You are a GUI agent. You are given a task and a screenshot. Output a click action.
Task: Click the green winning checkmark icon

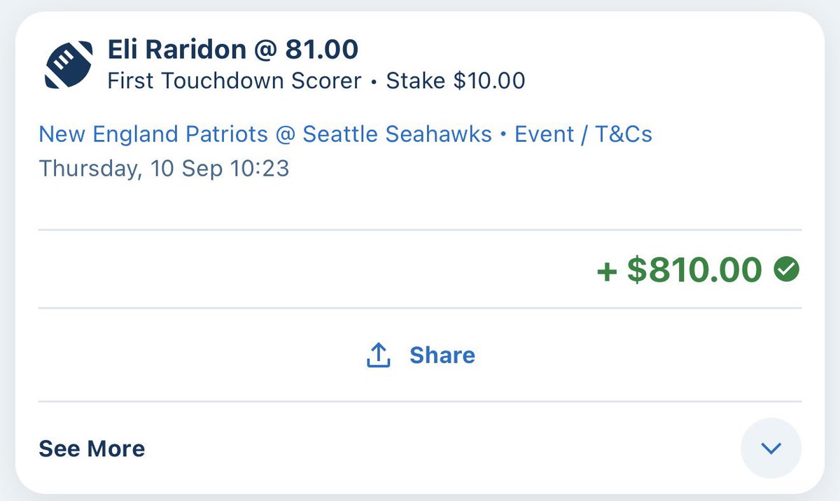[787, 269]
